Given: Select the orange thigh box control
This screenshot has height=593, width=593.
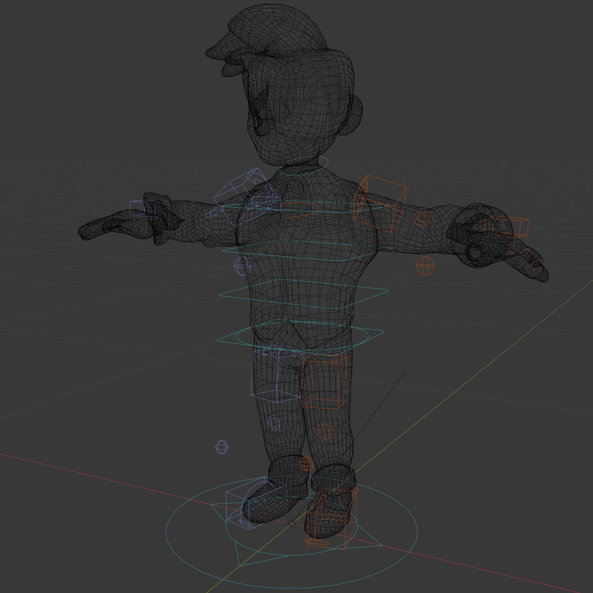Looking at the screenshot, I should click(x=324, y=382).
